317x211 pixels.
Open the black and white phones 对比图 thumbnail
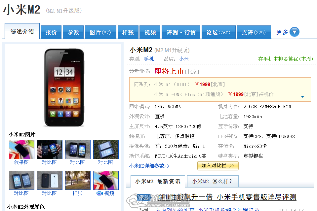click(x=50, y=180)
